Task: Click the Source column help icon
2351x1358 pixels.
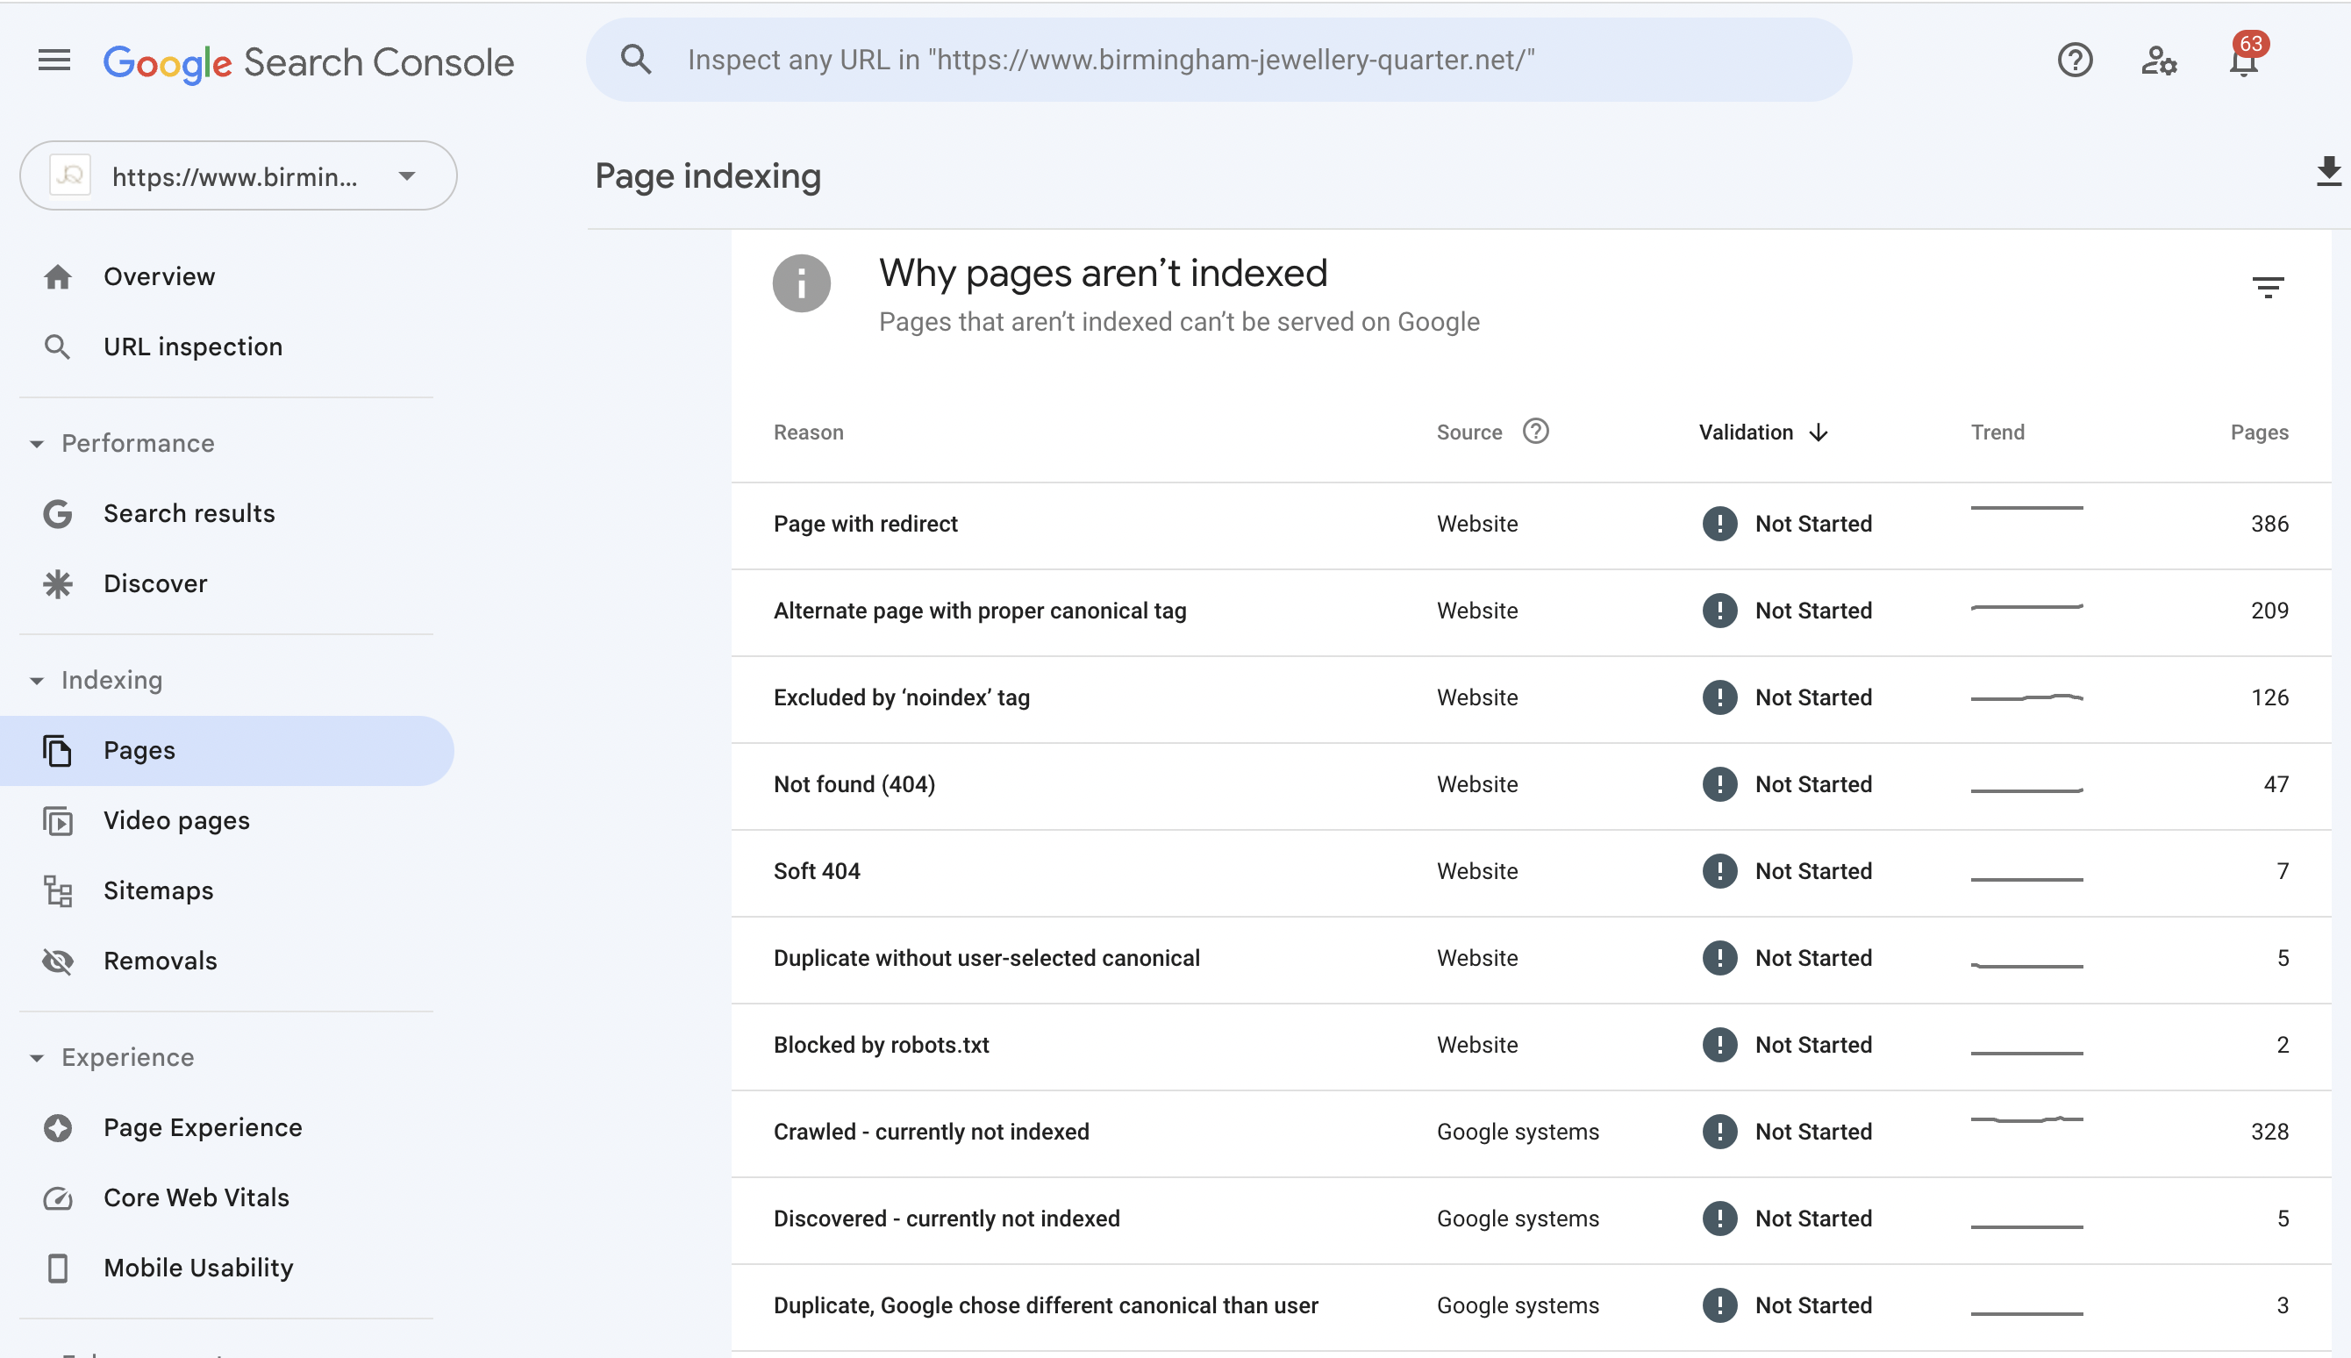Action: pos(1535,431)
